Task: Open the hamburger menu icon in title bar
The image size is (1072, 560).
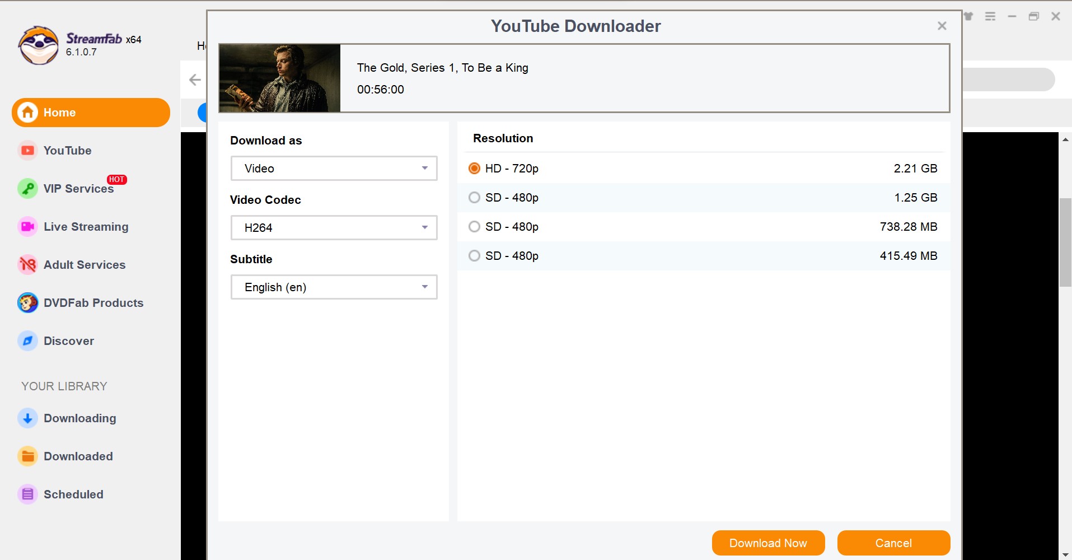Action: [x=990, y=16]
